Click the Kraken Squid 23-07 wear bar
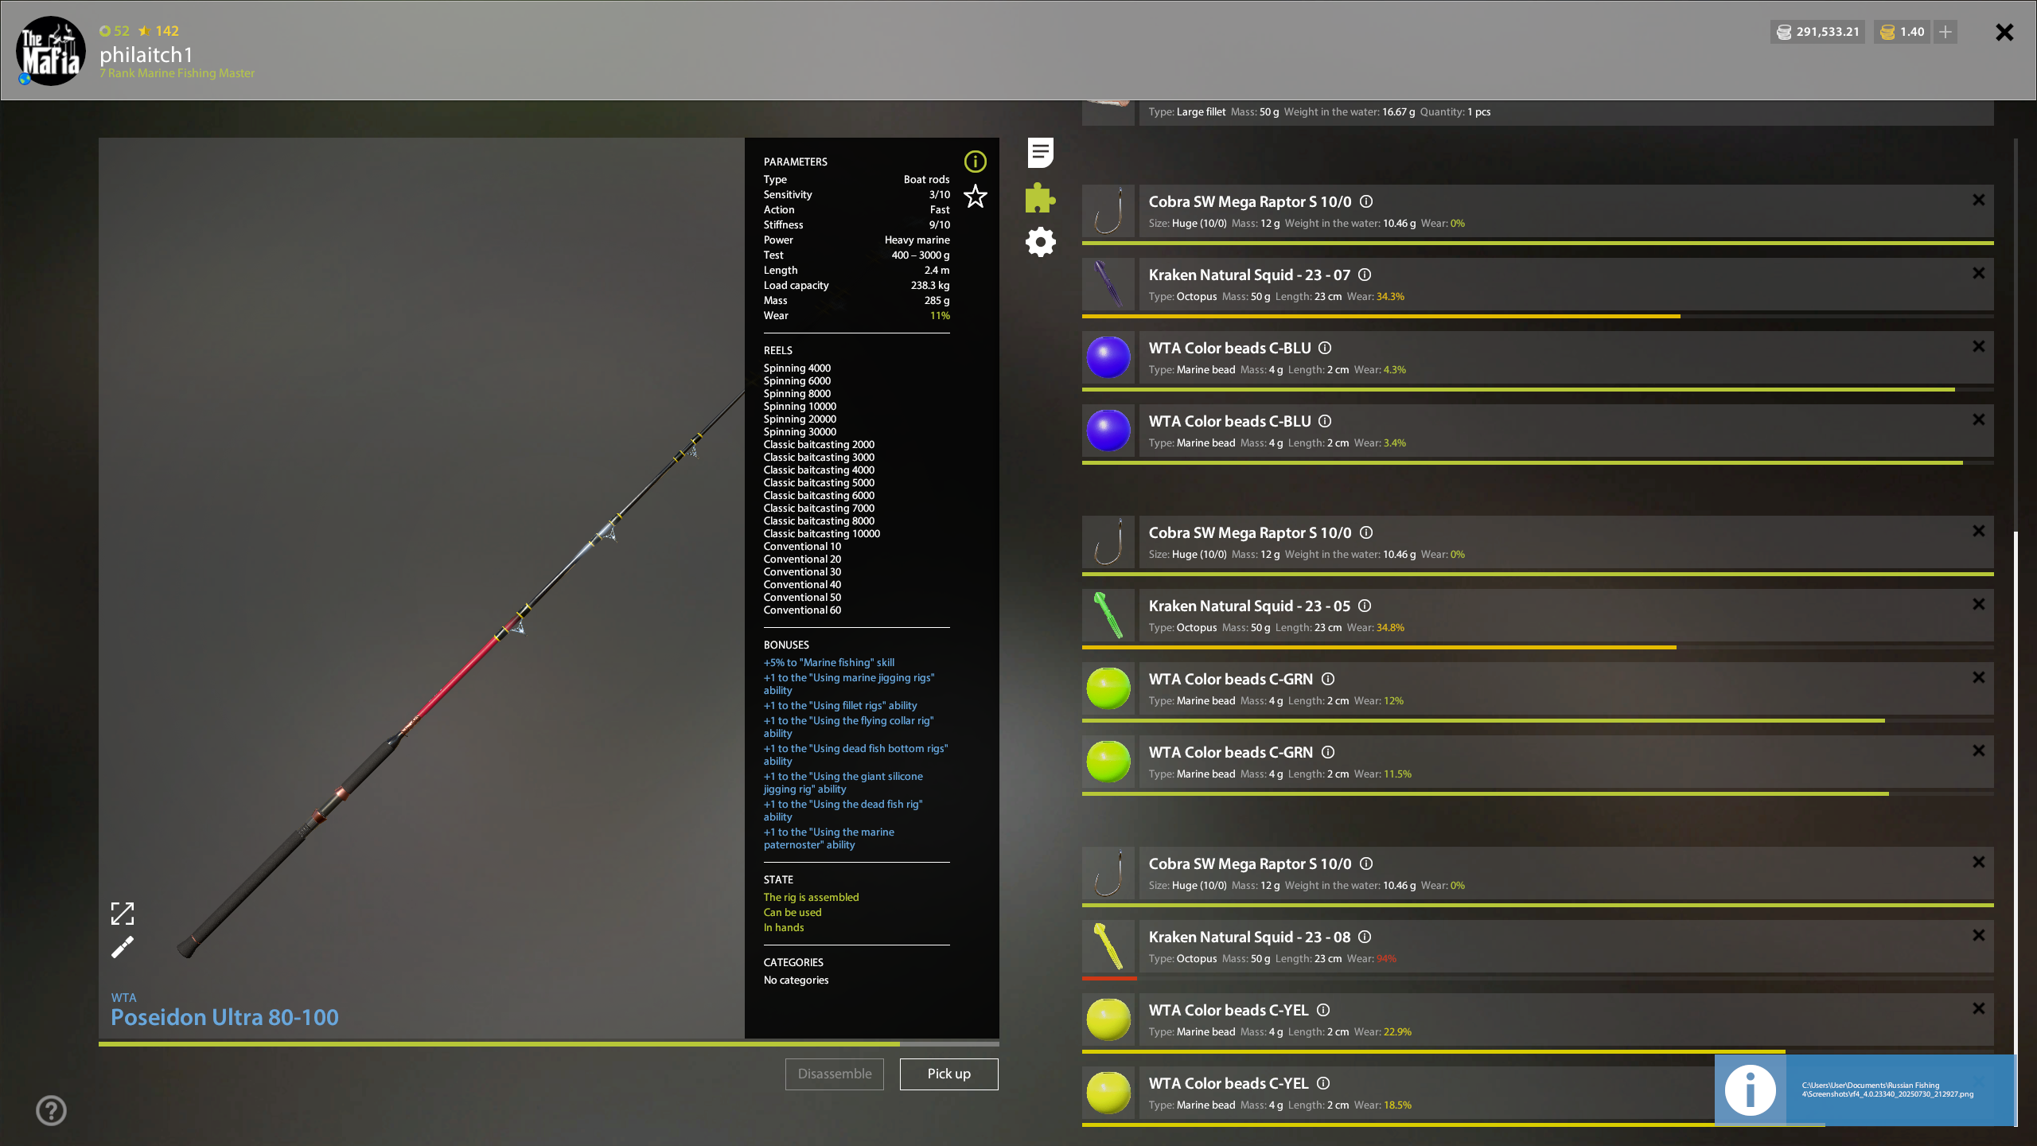This screenshot has height=1146, width=2037. pos(1537,316)
